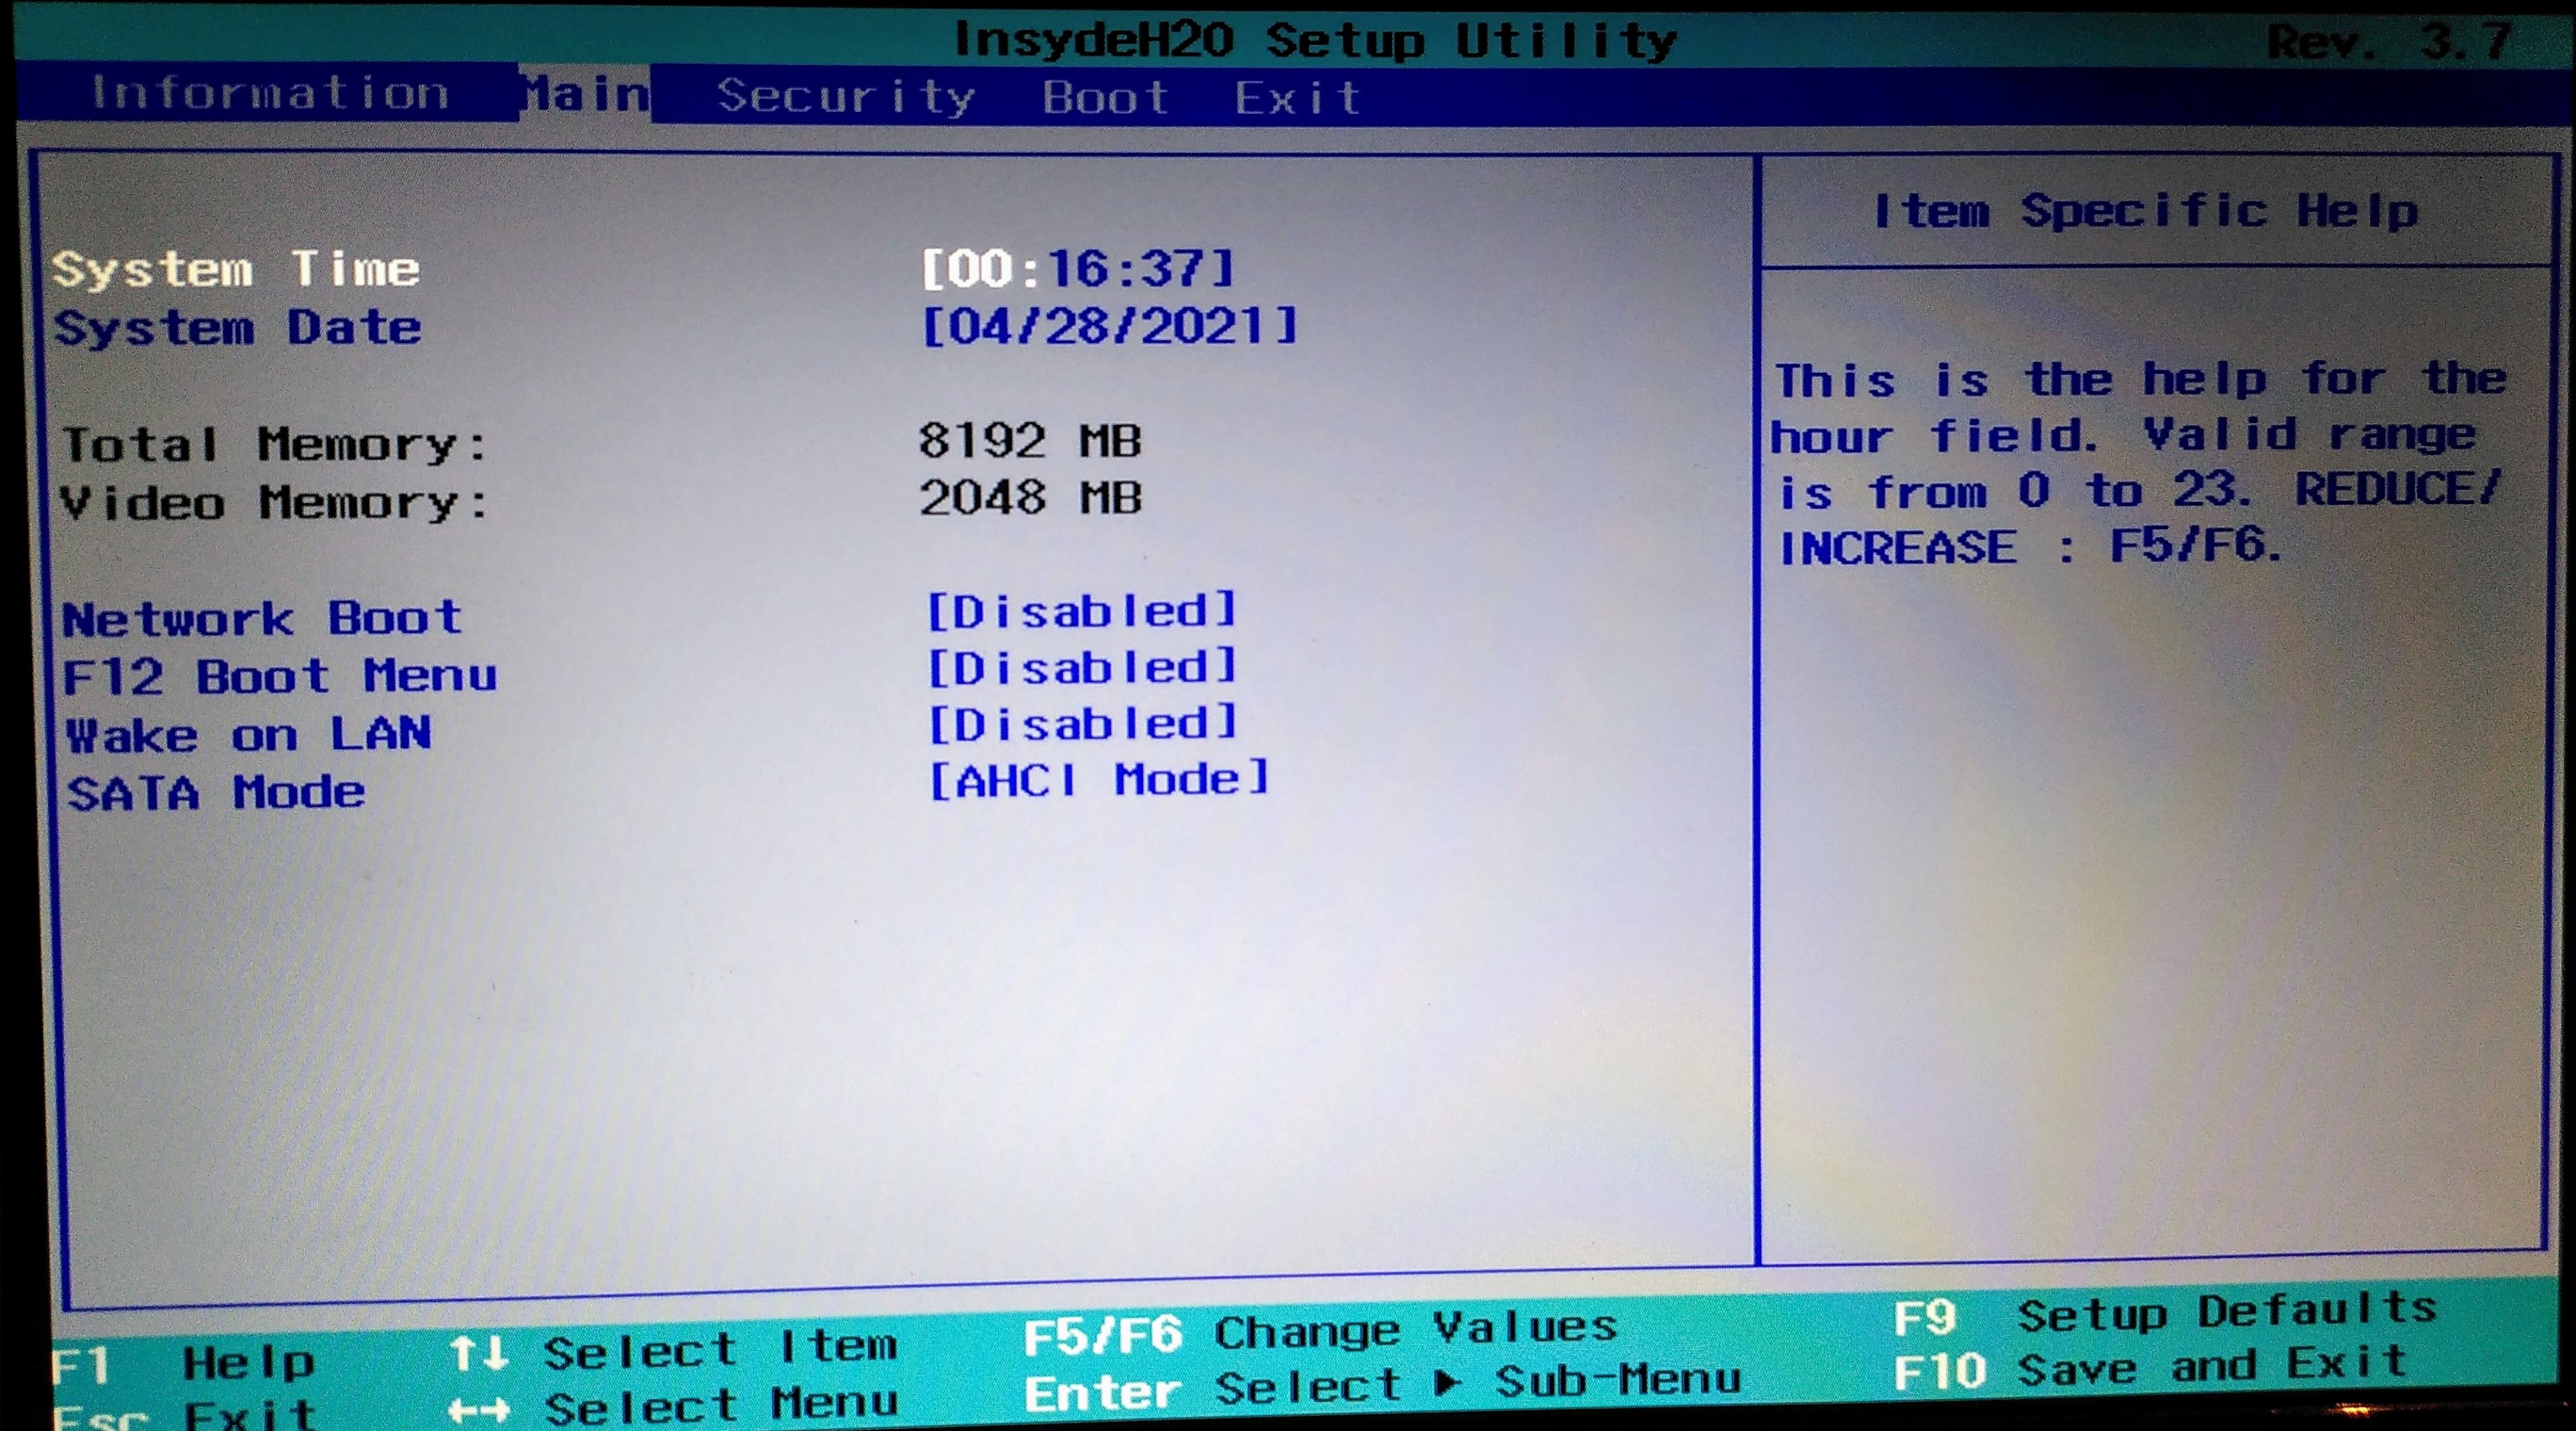
Task: Click the Sub-Menu triangle arrow icon
Action: point(1446,1384)
